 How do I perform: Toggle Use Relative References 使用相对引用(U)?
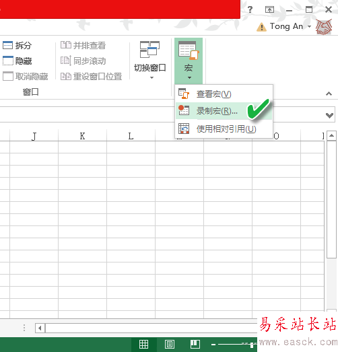pos(224,129)
